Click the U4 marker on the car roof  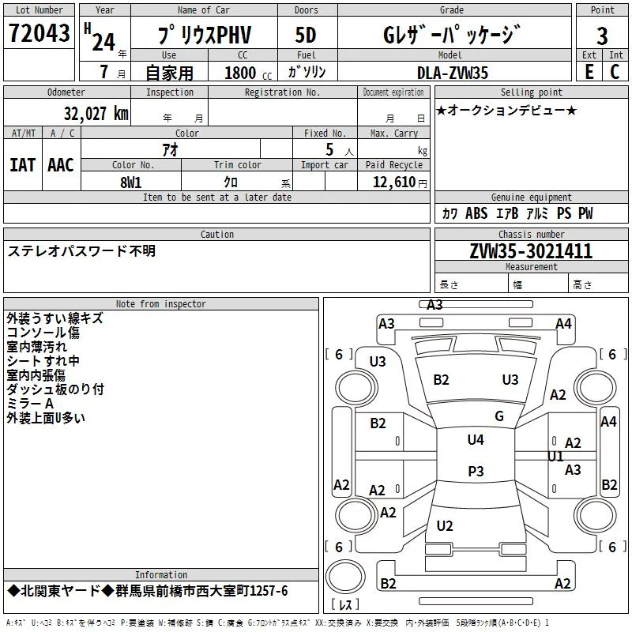[475, 440]
